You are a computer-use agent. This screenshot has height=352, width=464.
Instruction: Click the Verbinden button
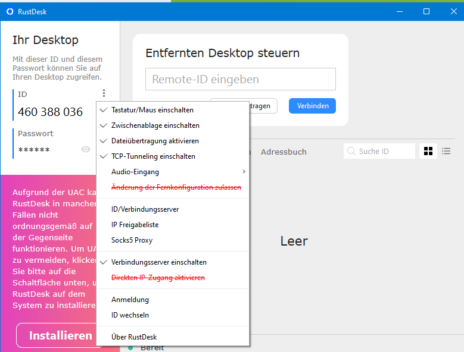[x=312, y=106]
